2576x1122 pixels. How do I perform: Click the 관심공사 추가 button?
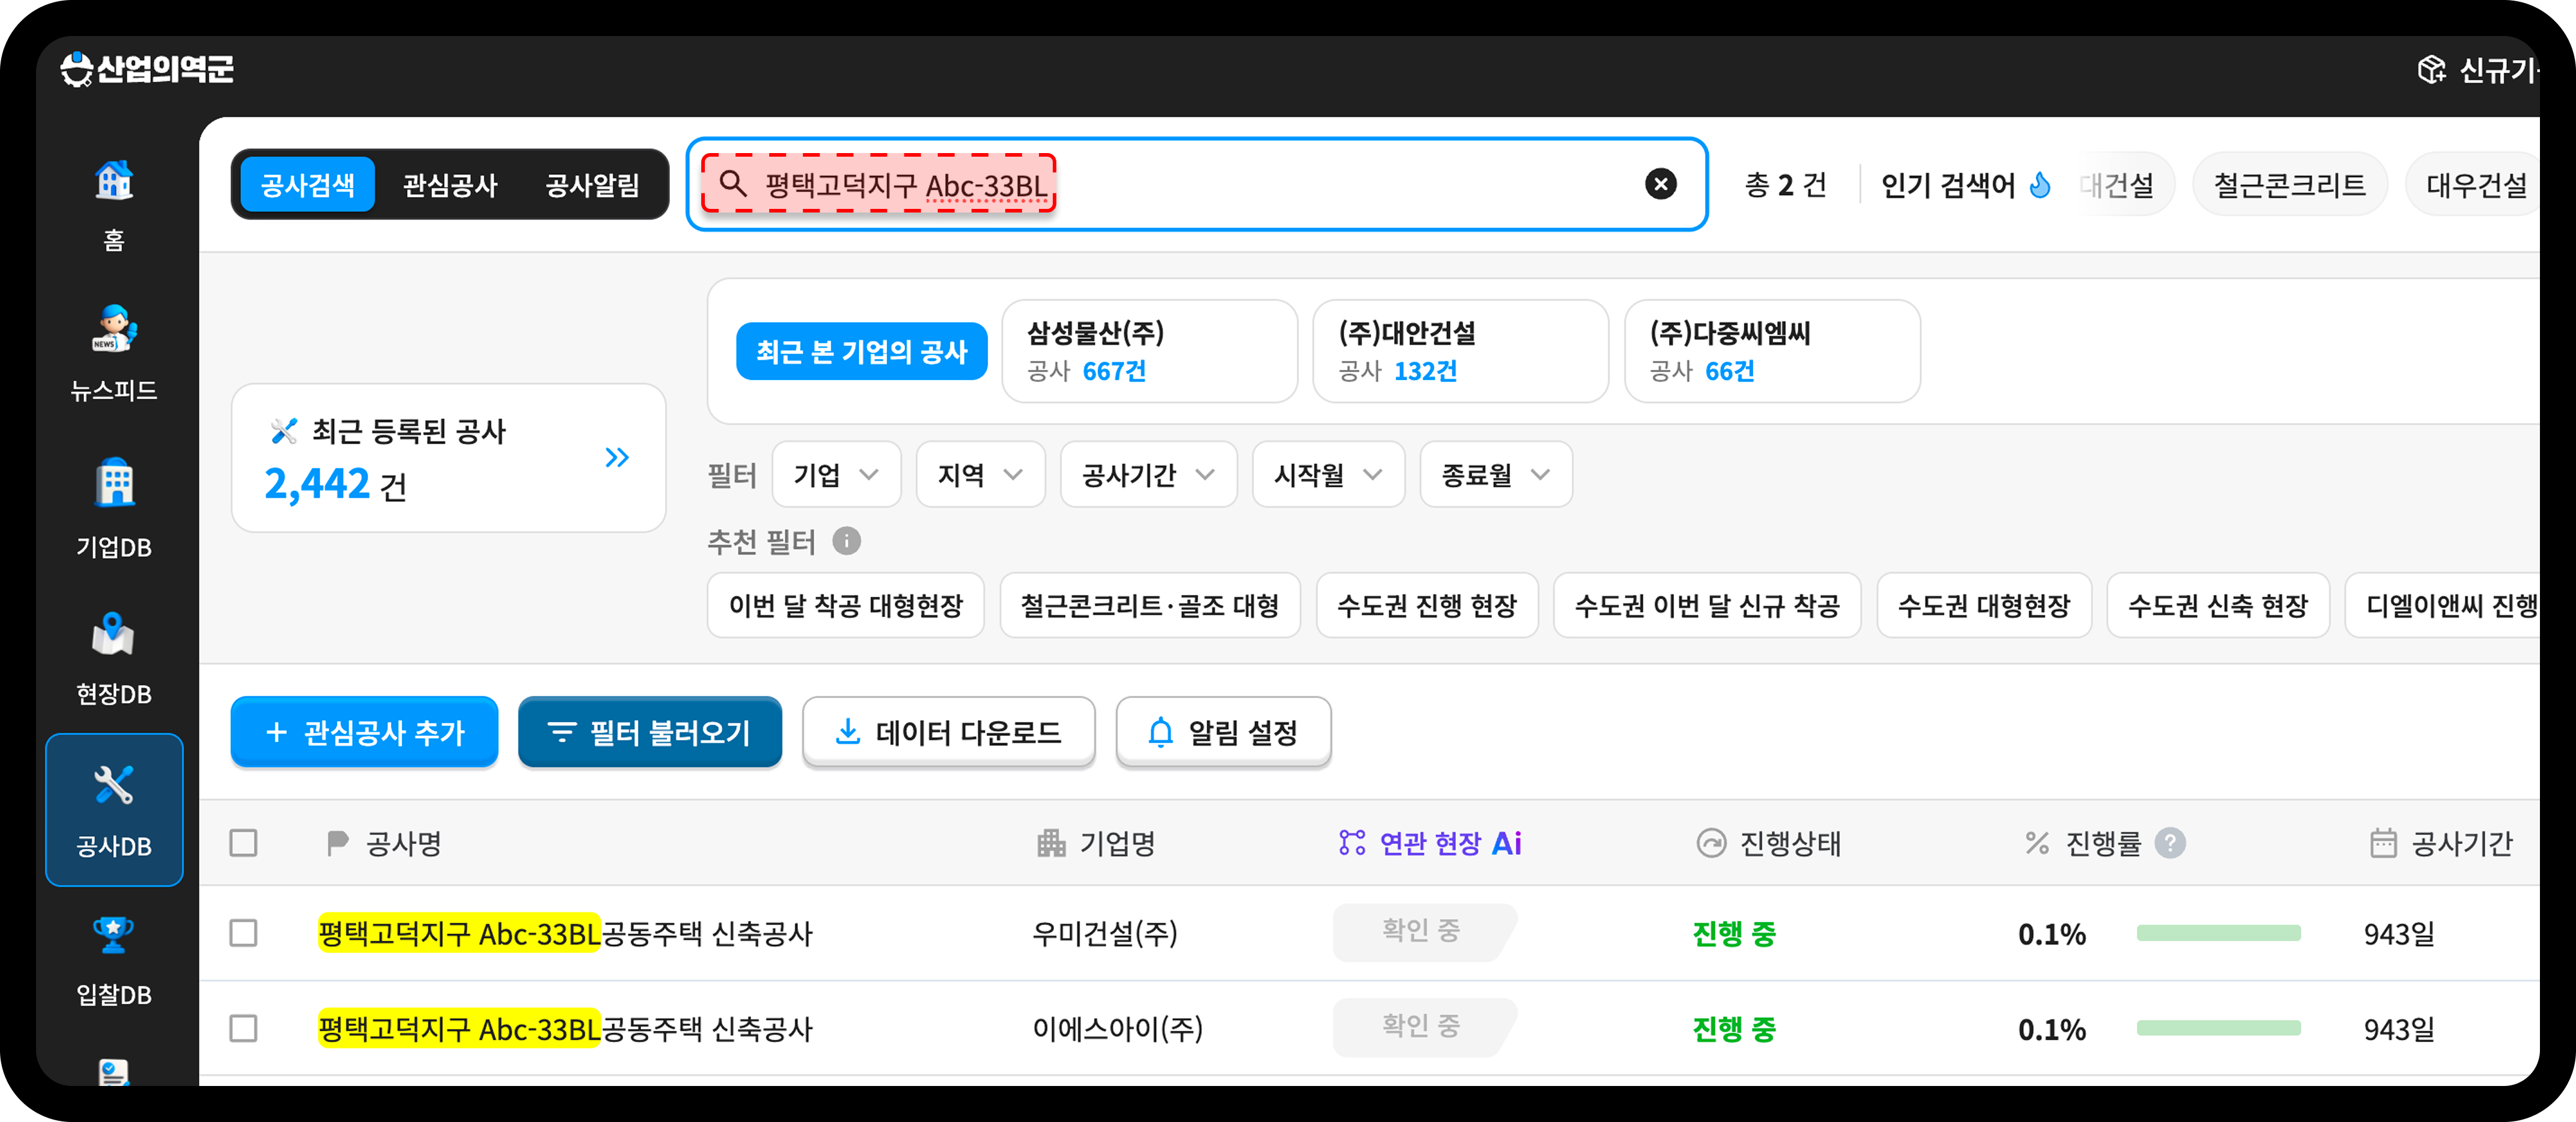[x=364, y=732]
